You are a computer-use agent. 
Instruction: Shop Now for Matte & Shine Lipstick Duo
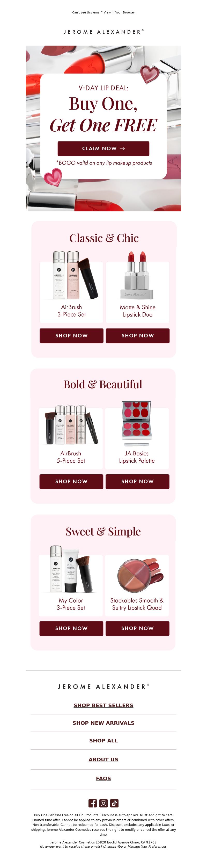(138, 335)
